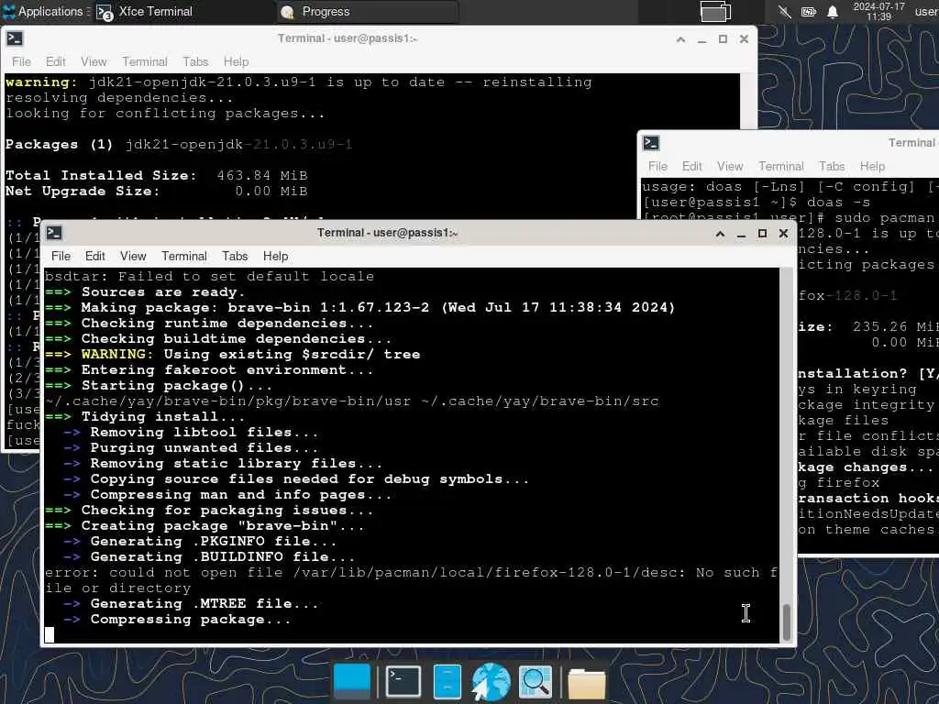Open File menu in front terminal window
939x704 pixels.
click(x=61, y=257)
